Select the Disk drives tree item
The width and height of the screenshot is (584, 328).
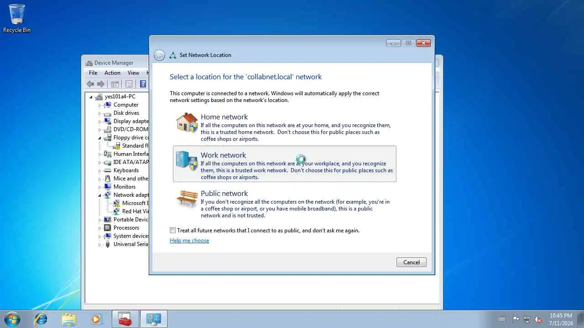coord(126,113)
